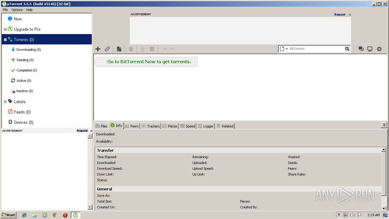
Task: Close the top advertisement banner
Action: 350,15
